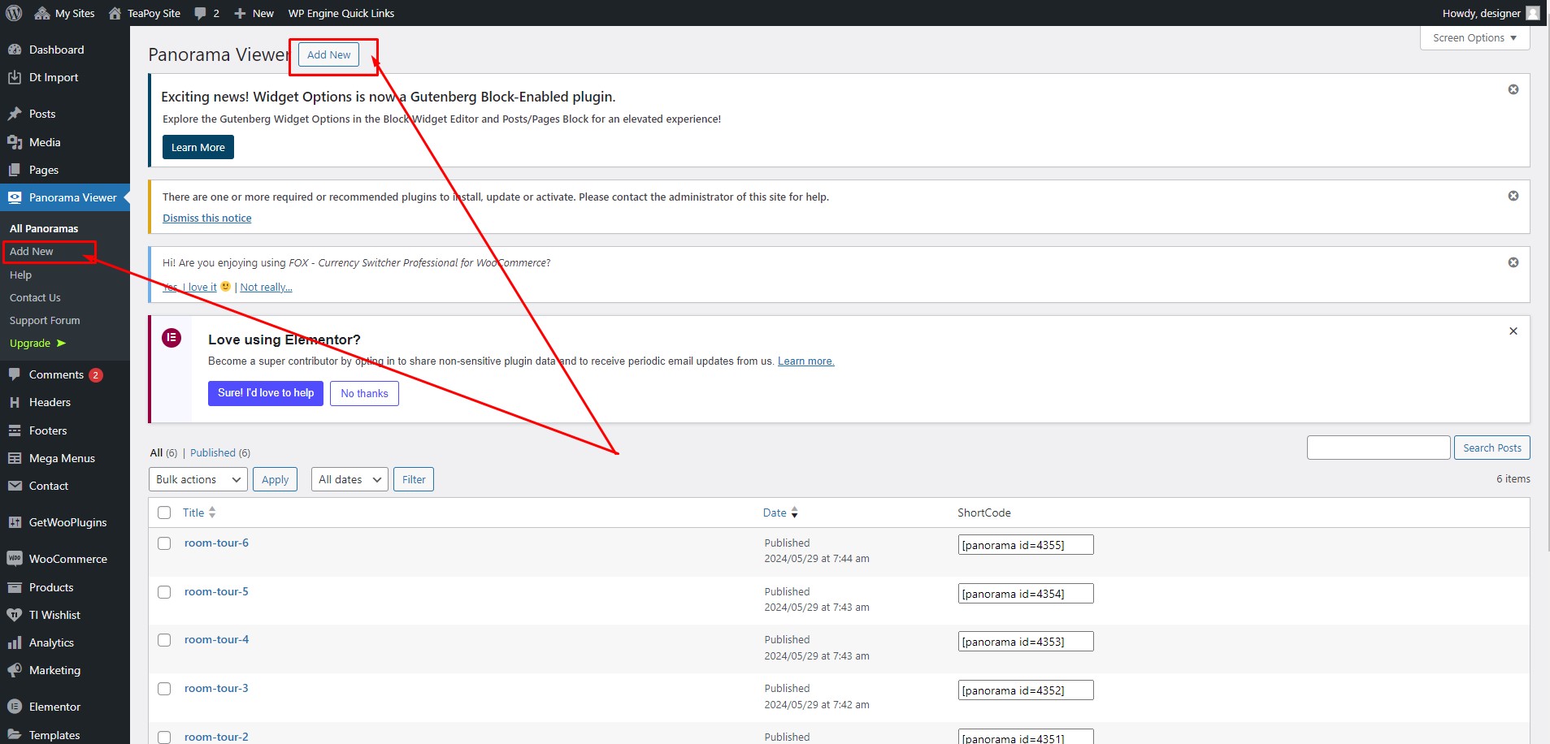Dismiss the Widget Options notice

(1513, 89)
